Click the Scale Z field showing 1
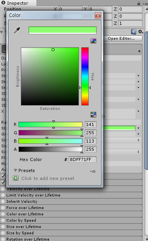The height and width of the screenshot is (241, 148). click(130, 23)
